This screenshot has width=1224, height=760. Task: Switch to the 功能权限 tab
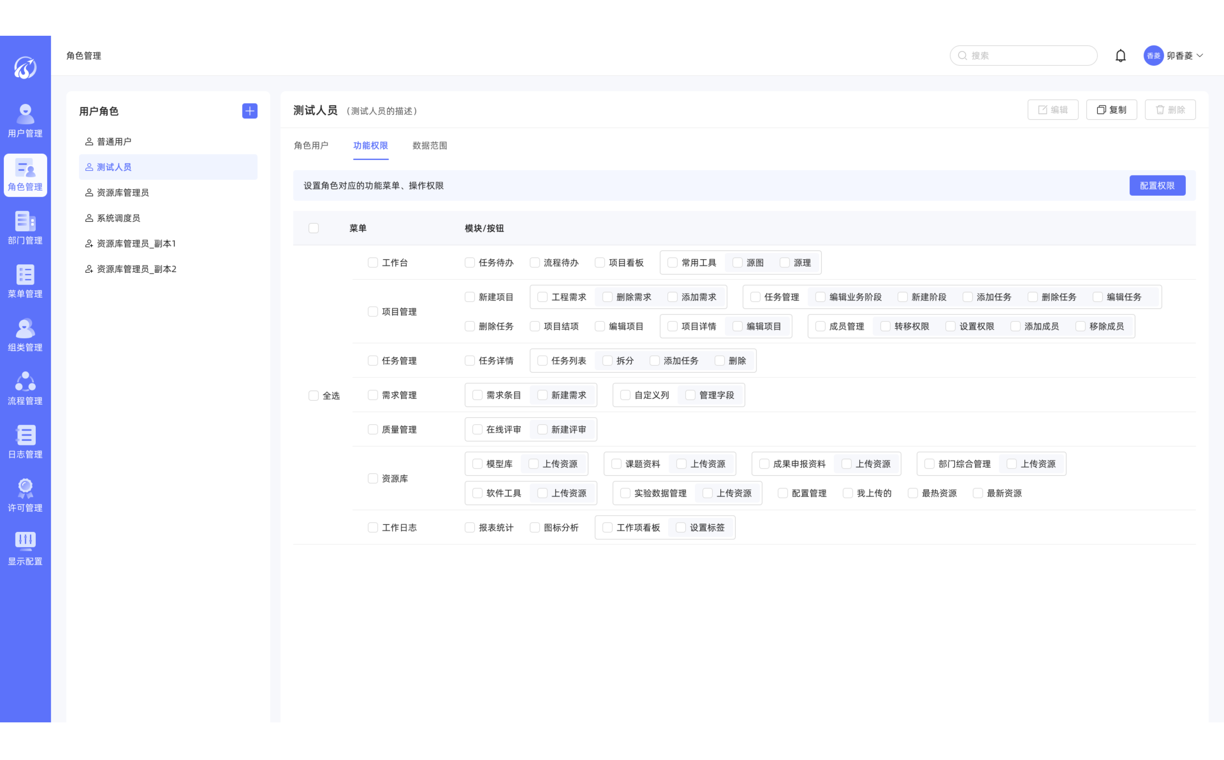click(x=370, y=145)
